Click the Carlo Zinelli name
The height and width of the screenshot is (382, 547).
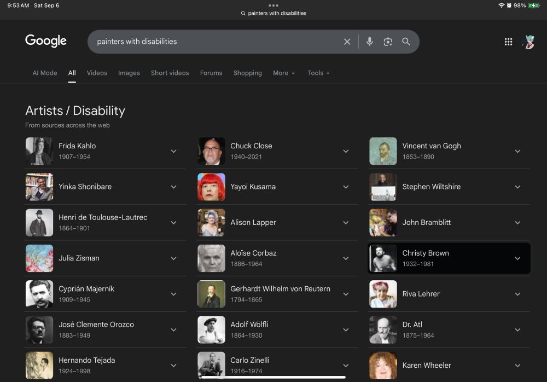click(x=250, y=360)
